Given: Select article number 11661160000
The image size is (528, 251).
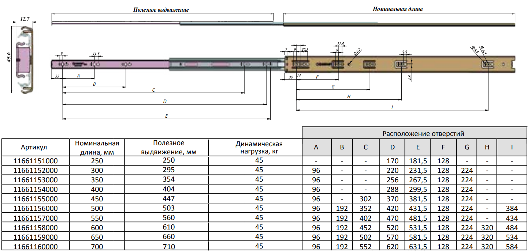Looking at the screenshot, I should [x=36, y=247].
